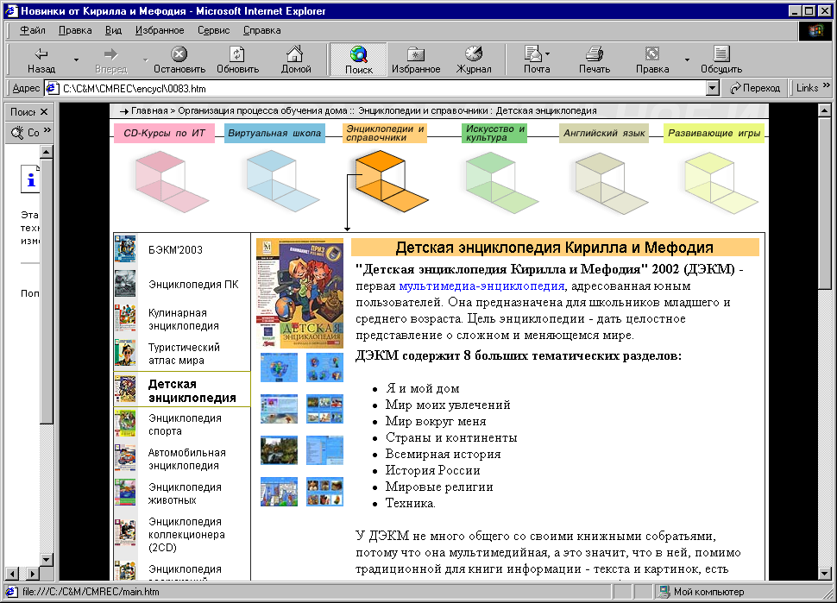Click the Правка edit toolbar button
This screenshot has width=837, height=603.
tap(652, 60)
